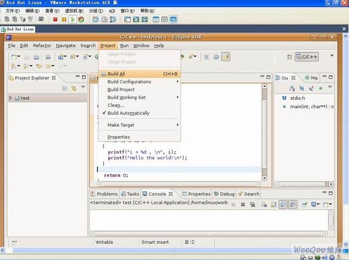Image resolution: width=349 pixels, height=260 pixels.
Task: Switch to the Tasks tab
Action: point(130,194)
